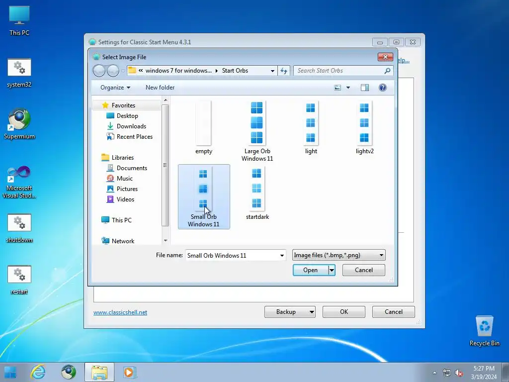Click Favorites in the navigation pane
This screenshot has width=509, height=382.
pos(123,105)
